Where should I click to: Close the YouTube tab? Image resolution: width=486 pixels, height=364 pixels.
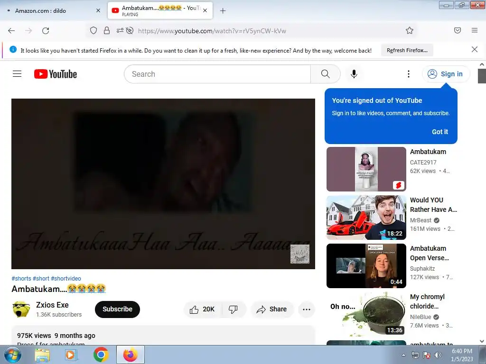(x=205, y=11)
